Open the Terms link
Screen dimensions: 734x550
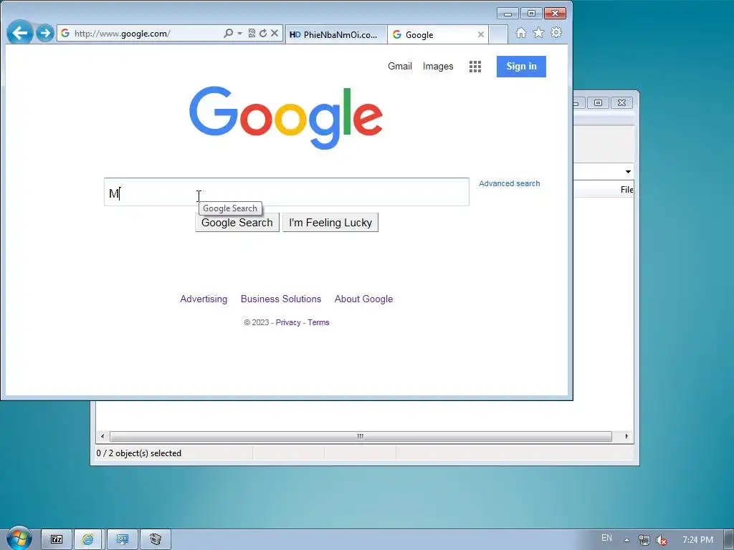click(x=318, y=322)
